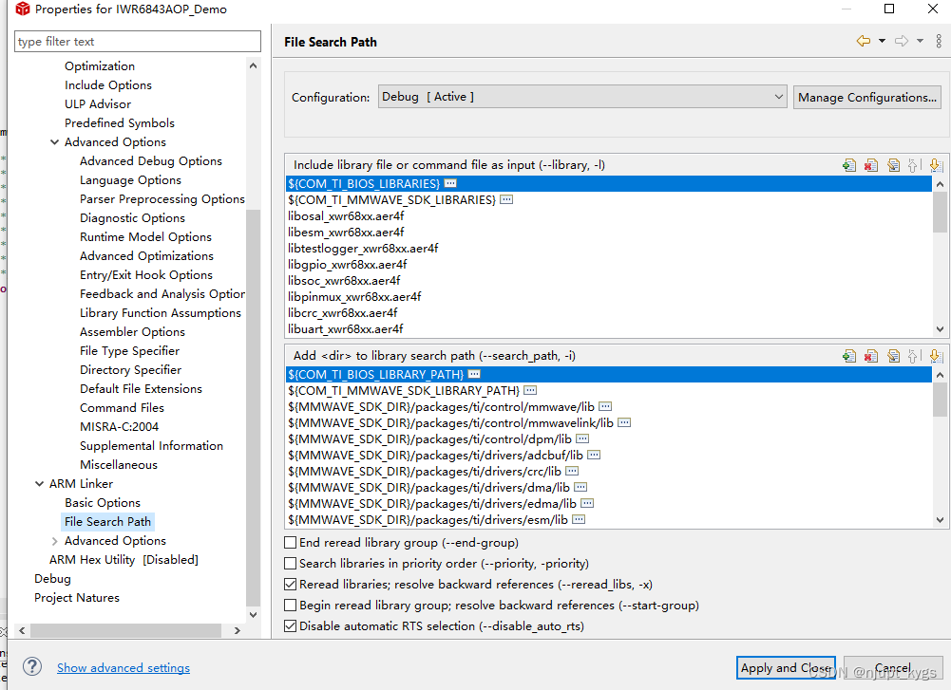Viewport: 951px width, 690px height.
Task: Open forward history dropdown arrow
Action: 920,41
